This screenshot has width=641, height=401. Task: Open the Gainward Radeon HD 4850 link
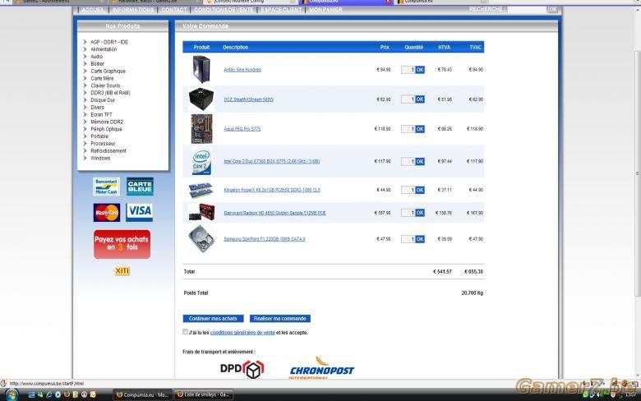[x=274, y=213]
